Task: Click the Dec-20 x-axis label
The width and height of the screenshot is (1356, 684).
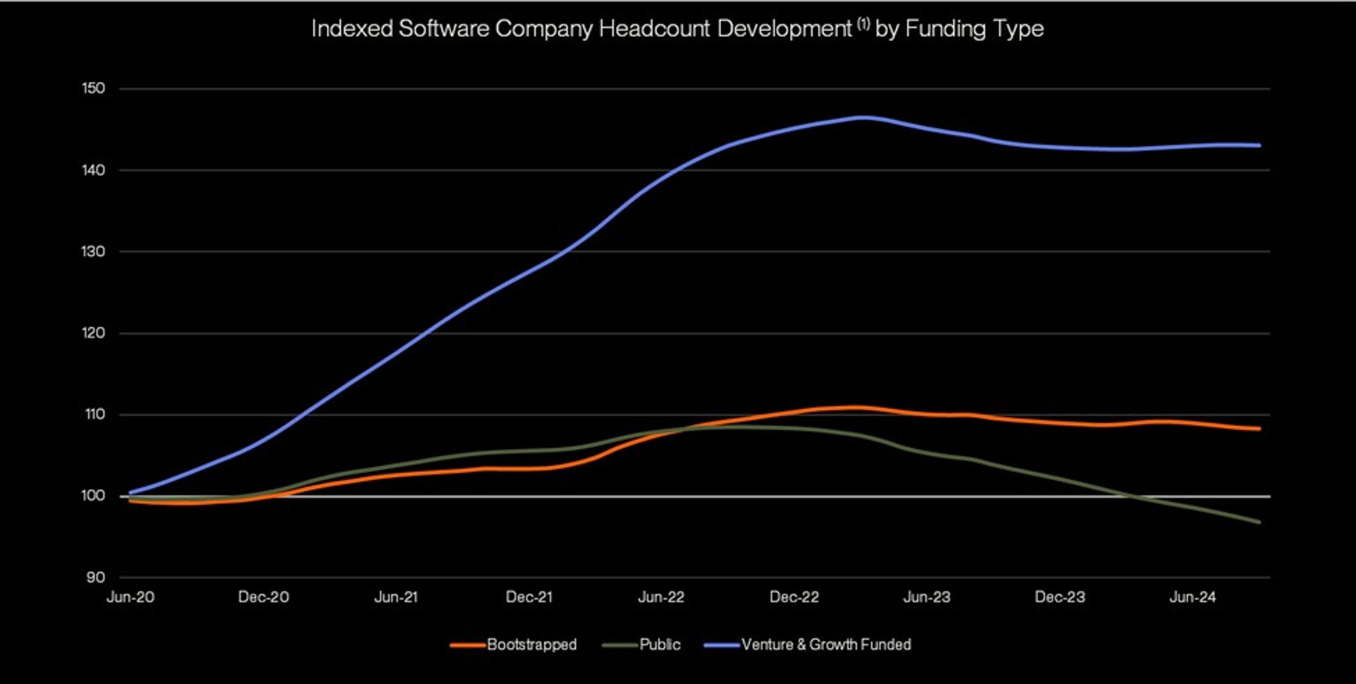Action: click(263, 597)
